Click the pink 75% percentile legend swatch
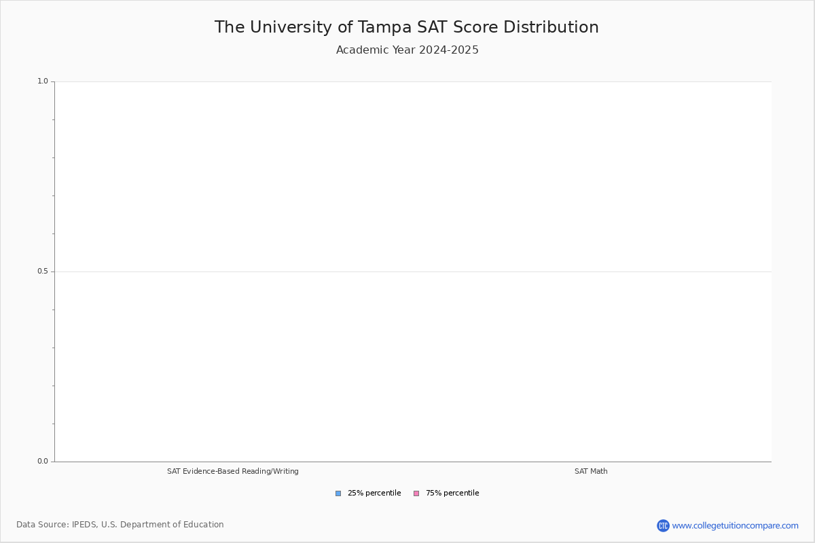The height and width of the screenshot is (543, 815). pos(416,493)
